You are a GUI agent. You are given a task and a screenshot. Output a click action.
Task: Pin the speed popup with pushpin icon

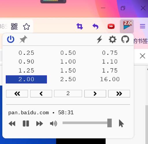click(23, 39)
